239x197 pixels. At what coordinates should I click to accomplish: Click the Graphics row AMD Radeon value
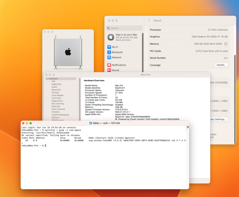(x=210, y=37)
